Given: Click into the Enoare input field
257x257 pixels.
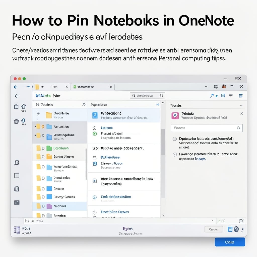Looking at the screenshot, I should point(207,128).
